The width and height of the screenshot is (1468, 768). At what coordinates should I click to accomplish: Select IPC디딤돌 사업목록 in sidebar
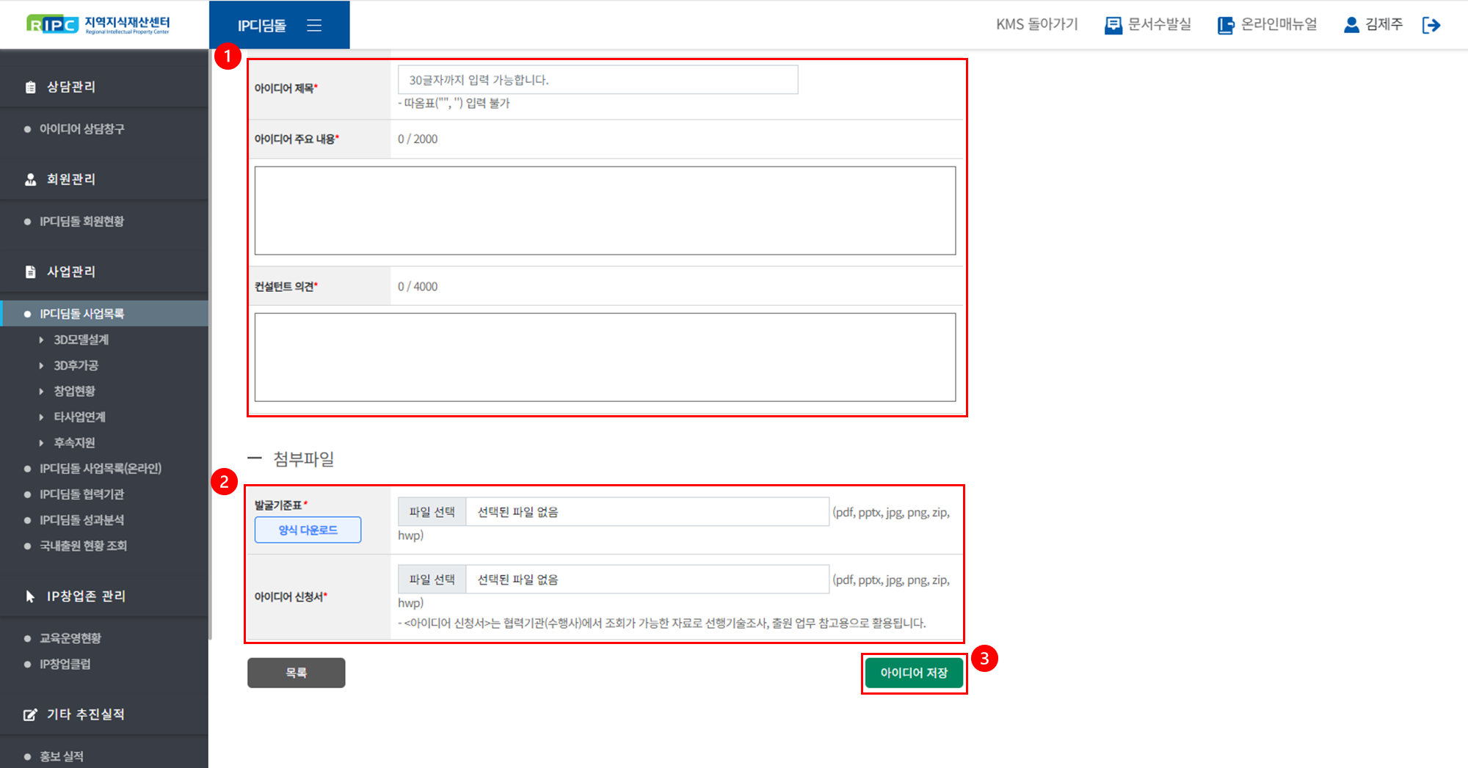(81, 314)
